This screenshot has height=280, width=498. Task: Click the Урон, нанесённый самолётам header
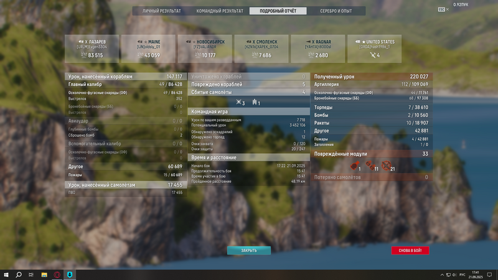coord(126,185)
